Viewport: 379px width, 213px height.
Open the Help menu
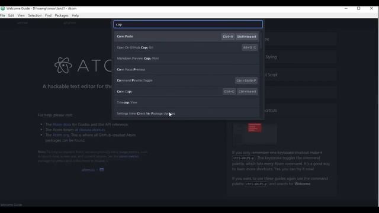click(75, 15)
